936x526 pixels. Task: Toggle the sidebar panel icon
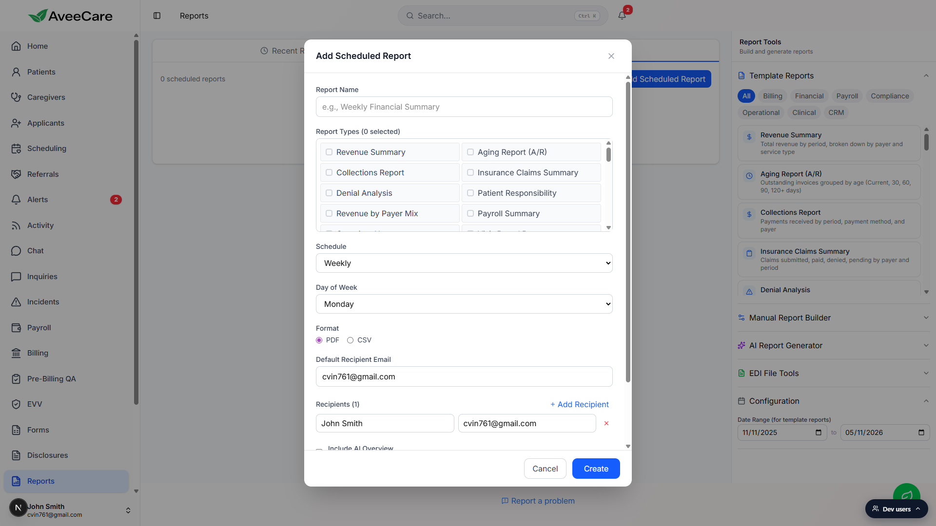tap(157, 16)
